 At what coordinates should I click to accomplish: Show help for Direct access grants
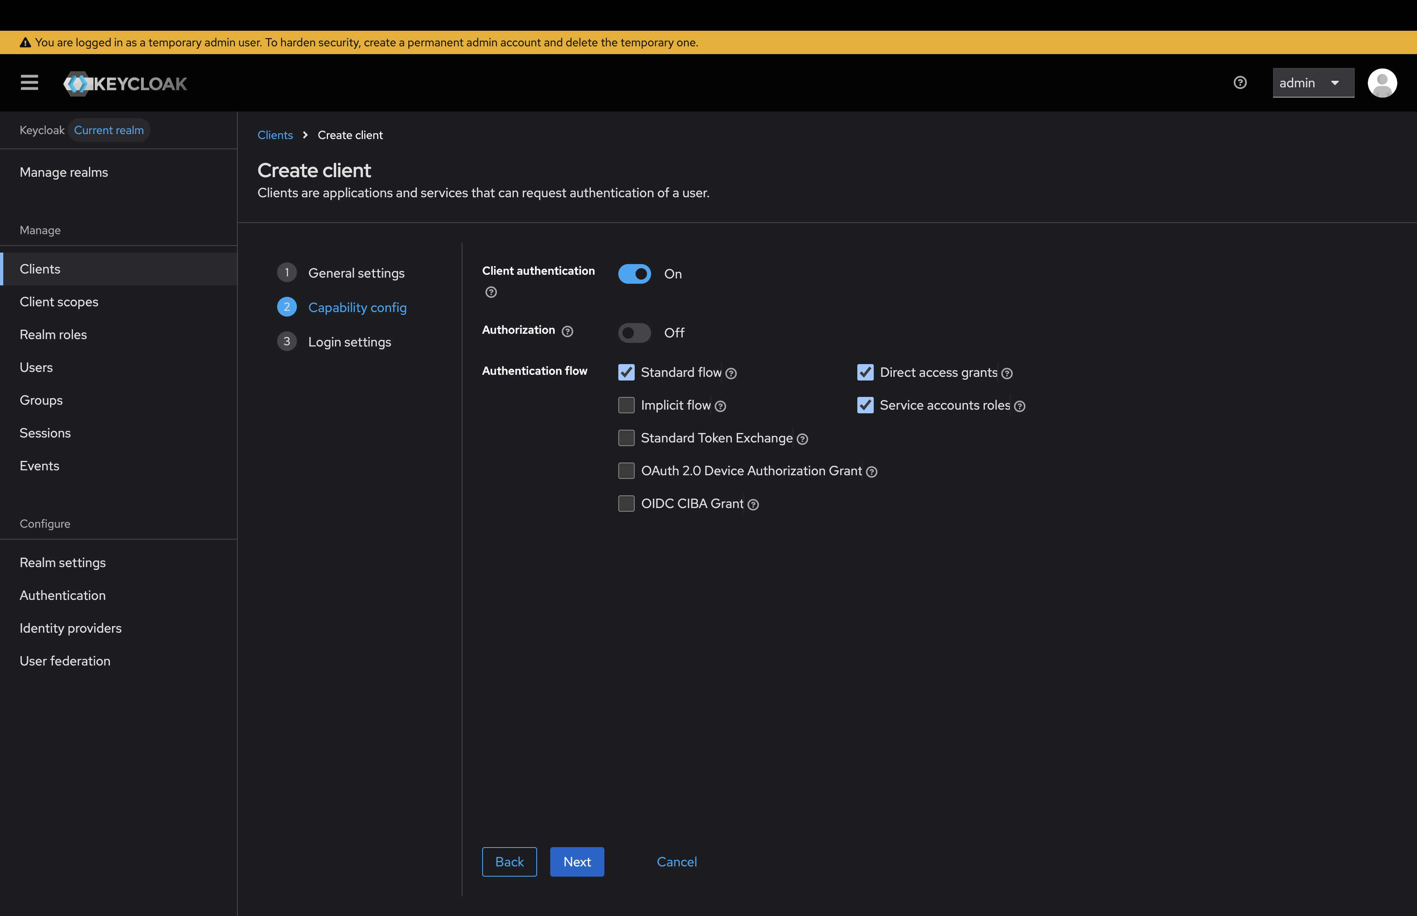(x=1007, y=374)
